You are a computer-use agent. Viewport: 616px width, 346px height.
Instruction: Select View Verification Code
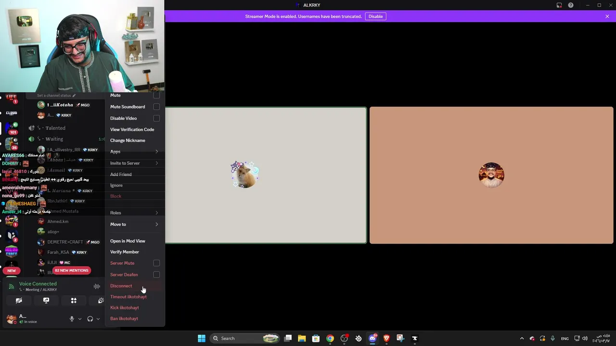click(135, 130)
